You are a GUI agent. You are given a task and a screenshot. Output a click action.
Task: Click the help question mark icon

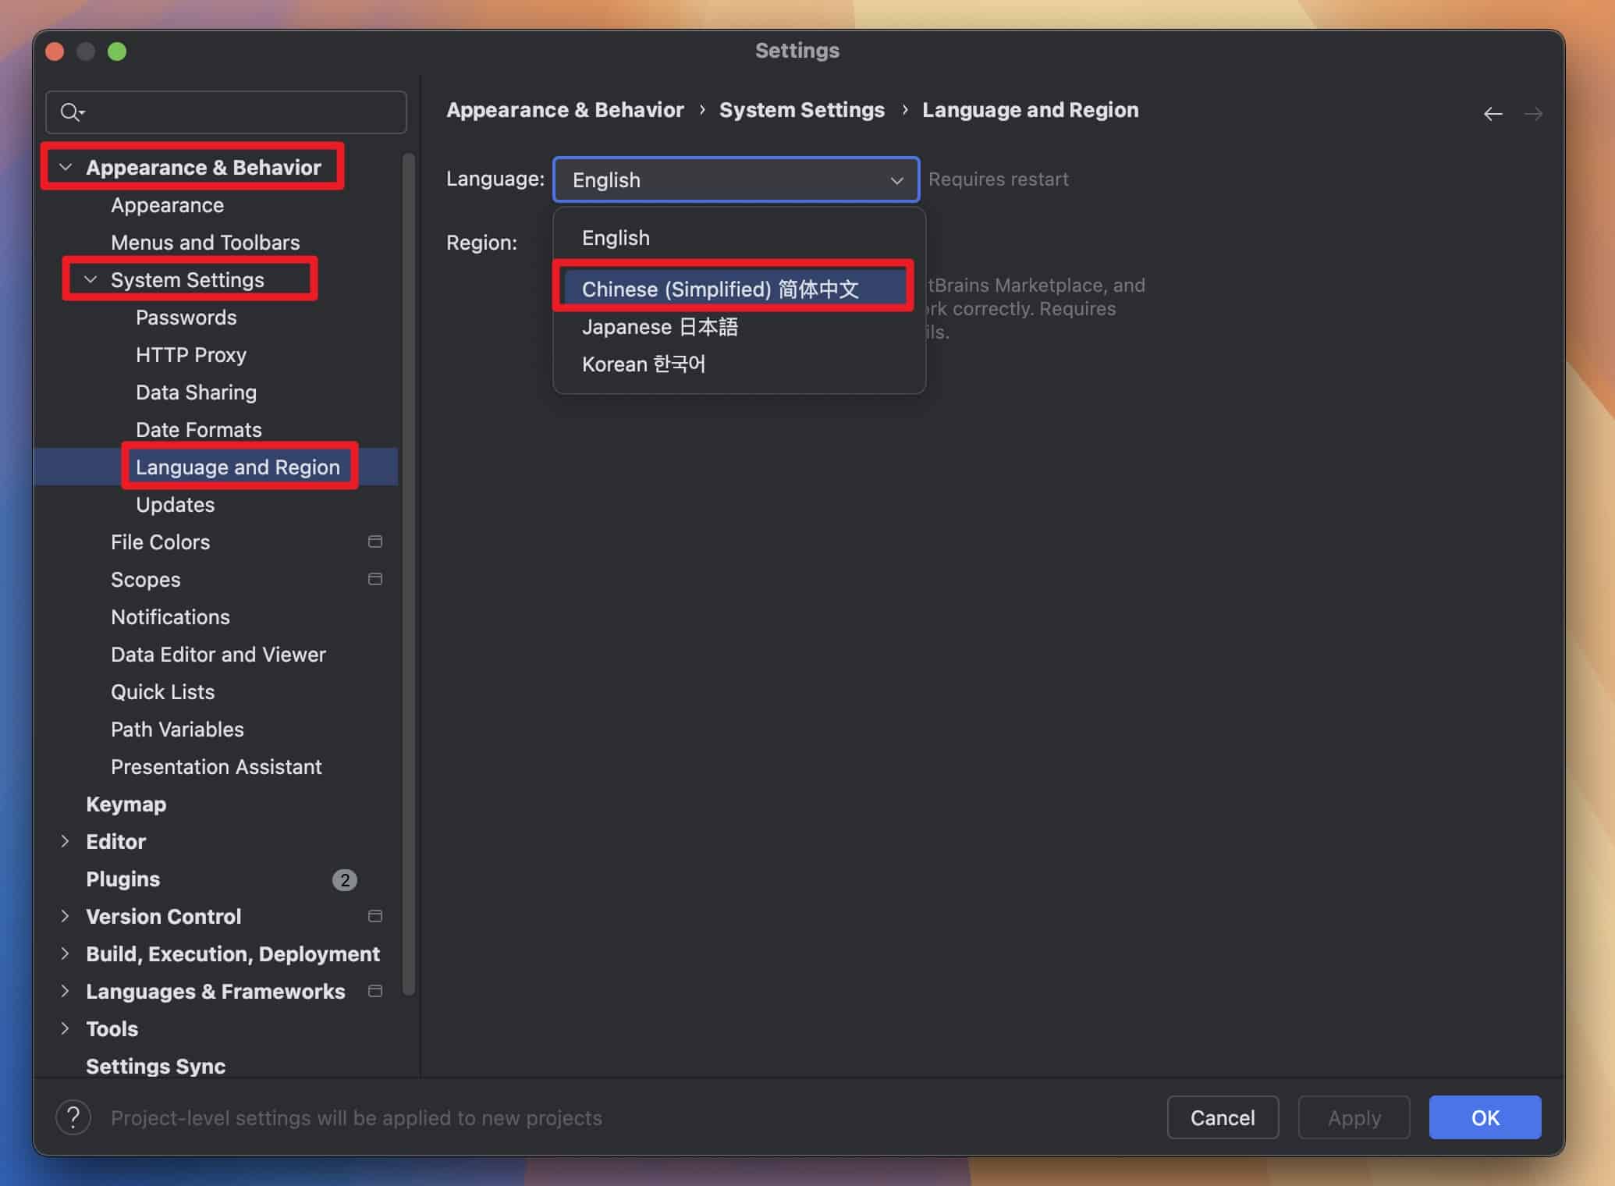point(73,1117)
